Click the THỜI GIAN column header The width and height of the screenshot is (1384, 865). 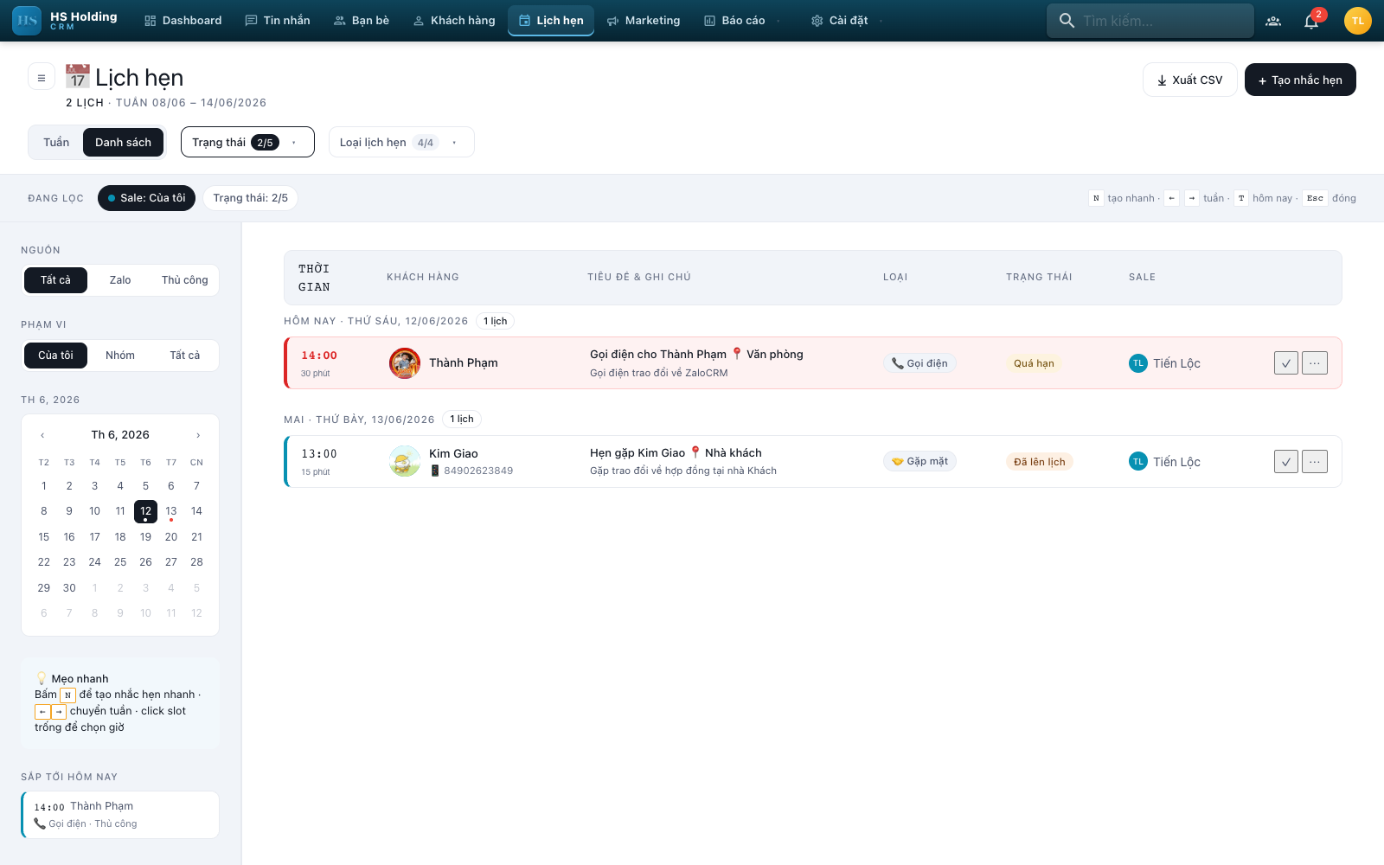coord(314,278)
